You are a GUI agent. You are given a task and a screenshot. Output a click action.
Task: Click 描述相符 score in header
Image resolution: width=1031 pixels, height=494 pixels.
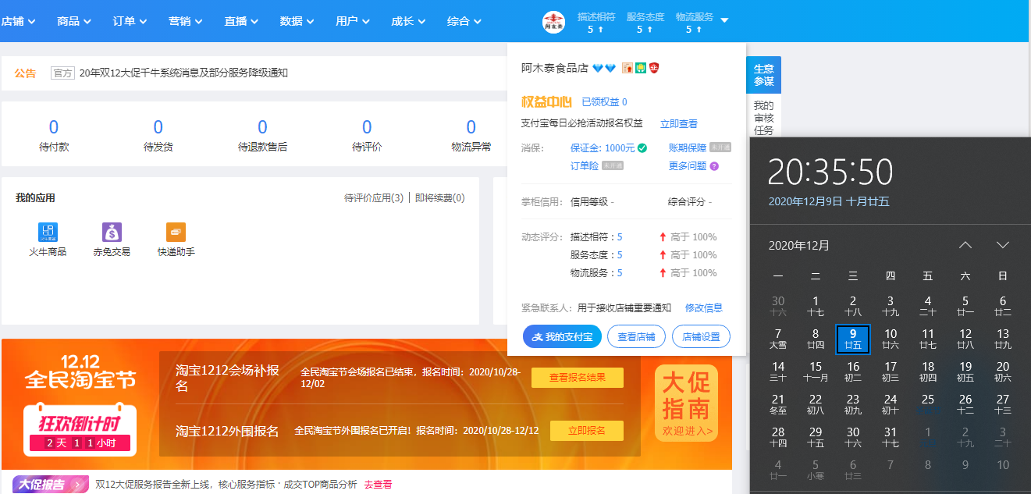596,23
